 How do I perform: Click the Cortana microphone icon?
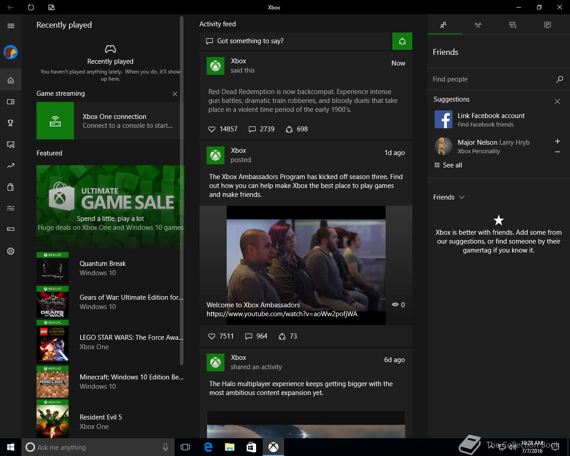166,447
